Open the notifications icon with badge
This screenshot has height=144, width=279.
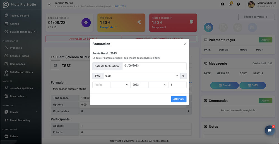pos(230,4)
